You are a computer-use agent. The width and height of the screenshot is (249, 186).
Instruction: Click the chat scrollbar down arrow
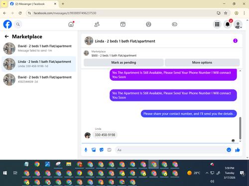click(x=240, y=141)
